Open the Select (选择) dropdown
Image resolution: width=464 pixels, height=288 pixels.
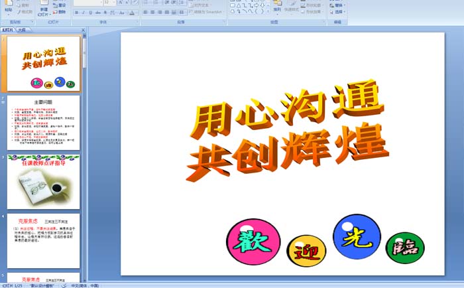[x=337, y=12]
